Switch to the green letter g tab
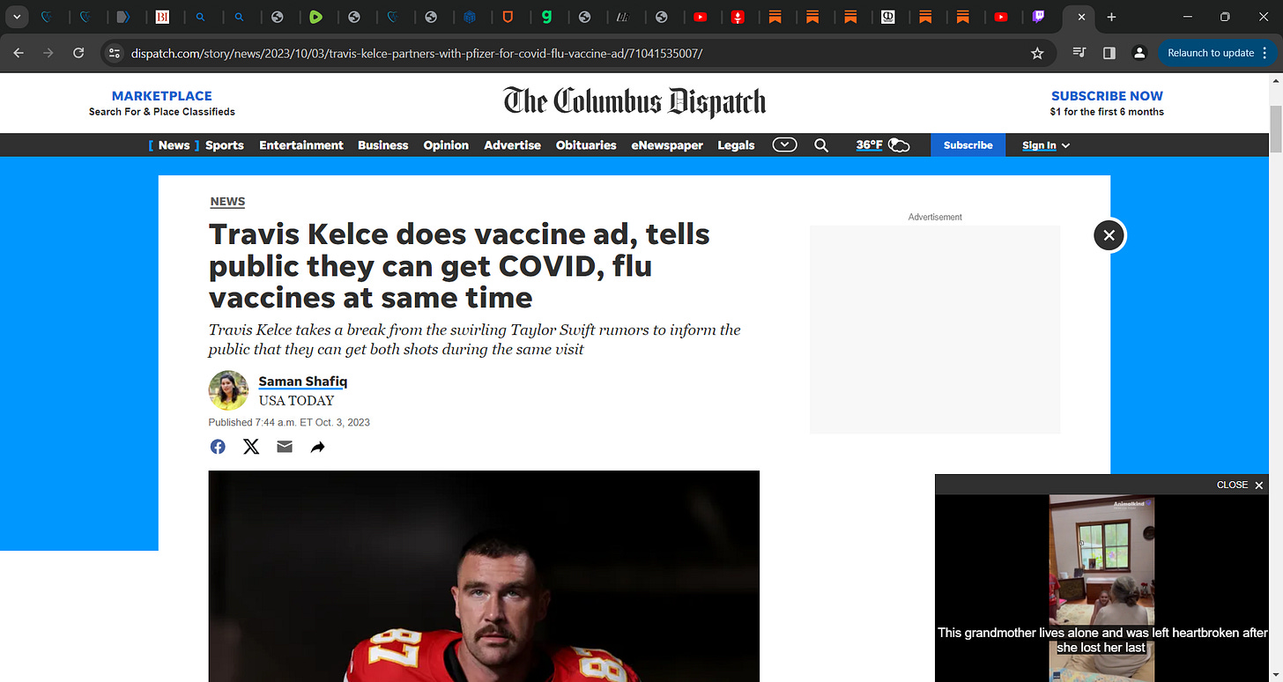Image resolution: width=1283 pixels, height=682 pixels. (x=547, y=17)
